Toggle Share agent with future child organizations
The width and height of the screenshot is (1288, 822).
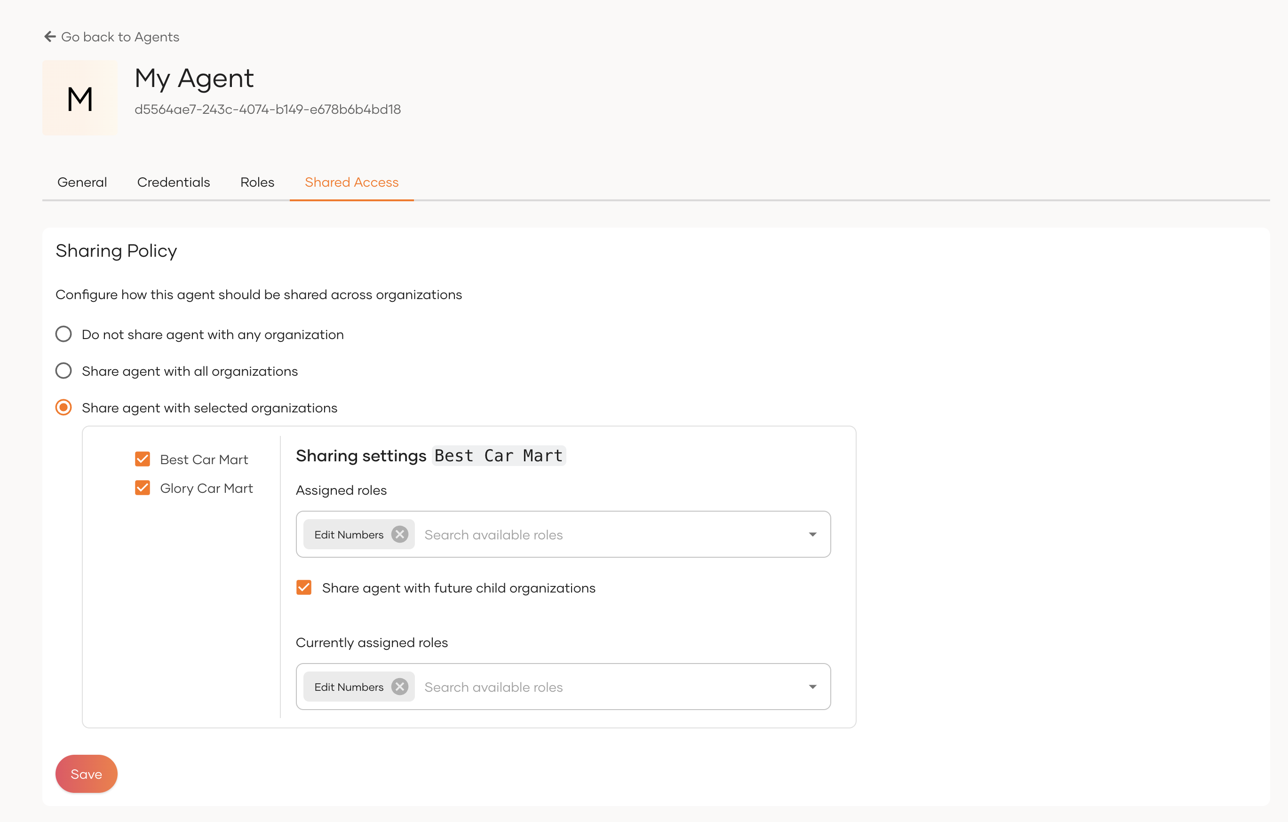[304, 588]
